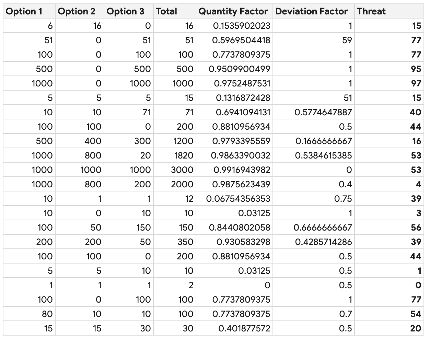Select the Total cell with value 1820
This screenshot has width=429, height=339.
(184, 155)
